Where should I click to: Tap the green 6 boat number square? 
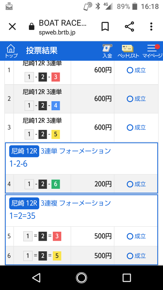(56, 184)
